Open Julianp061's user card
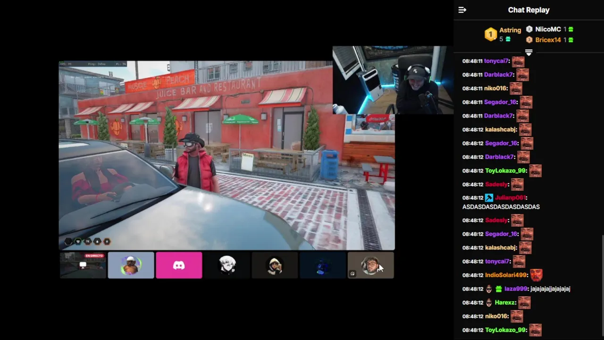 510,198
